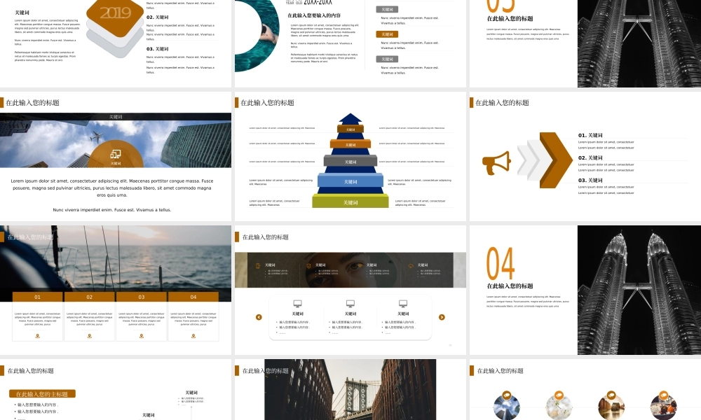Click the orange 2019 badge
The width and height of the screenshot is (701, 420).
(116, 13)
